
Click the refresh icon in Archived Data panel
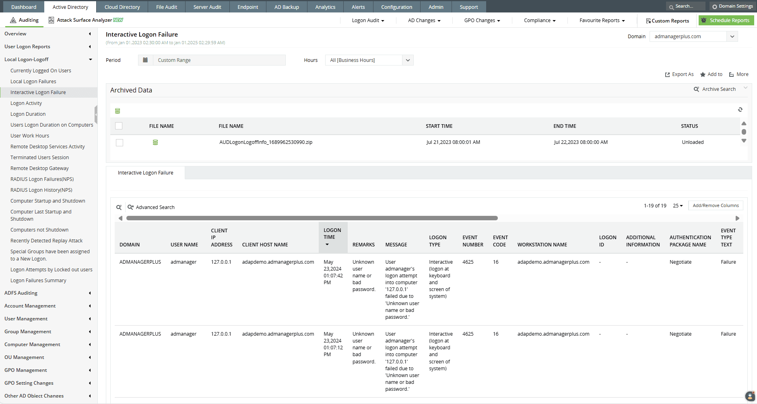[x=740, y=109]
